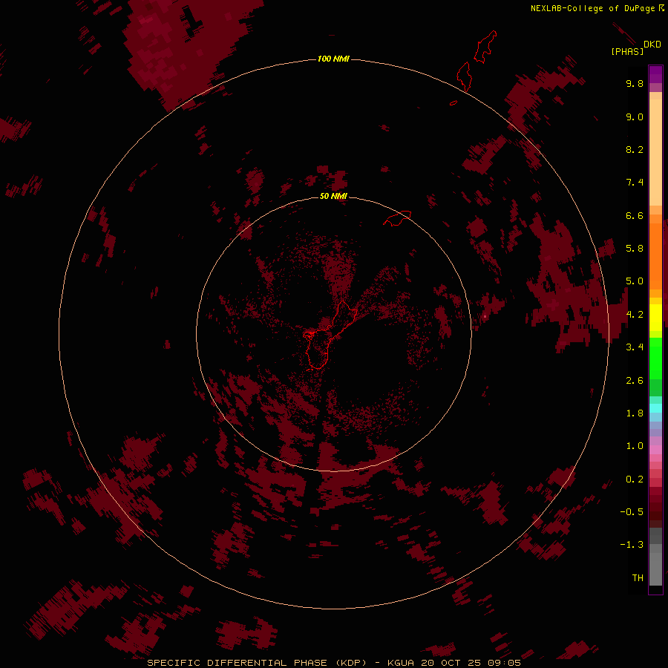Viewport: 668px width, 668px height.
Task: Click the 8.2 colorbar value
Action: 635,149
